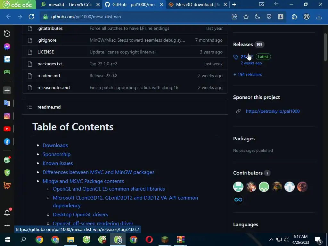Image resolution: width=328 pixels, height=246 pixels.
Task: Open Instagram from the sidebar
Action: click(x=7, y=116)
